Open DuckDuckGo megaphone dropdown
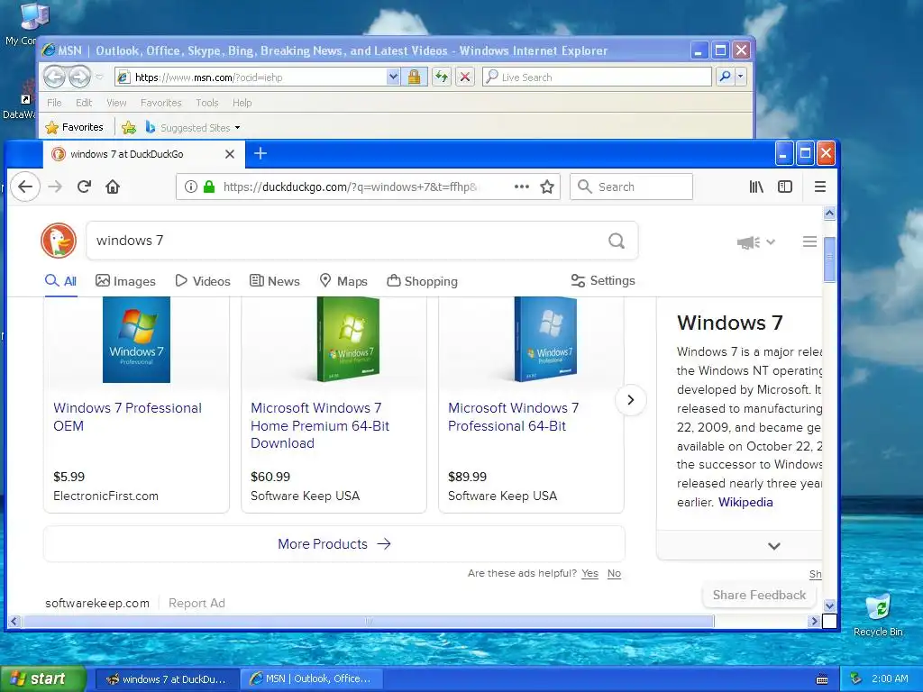 coord(756,241)
